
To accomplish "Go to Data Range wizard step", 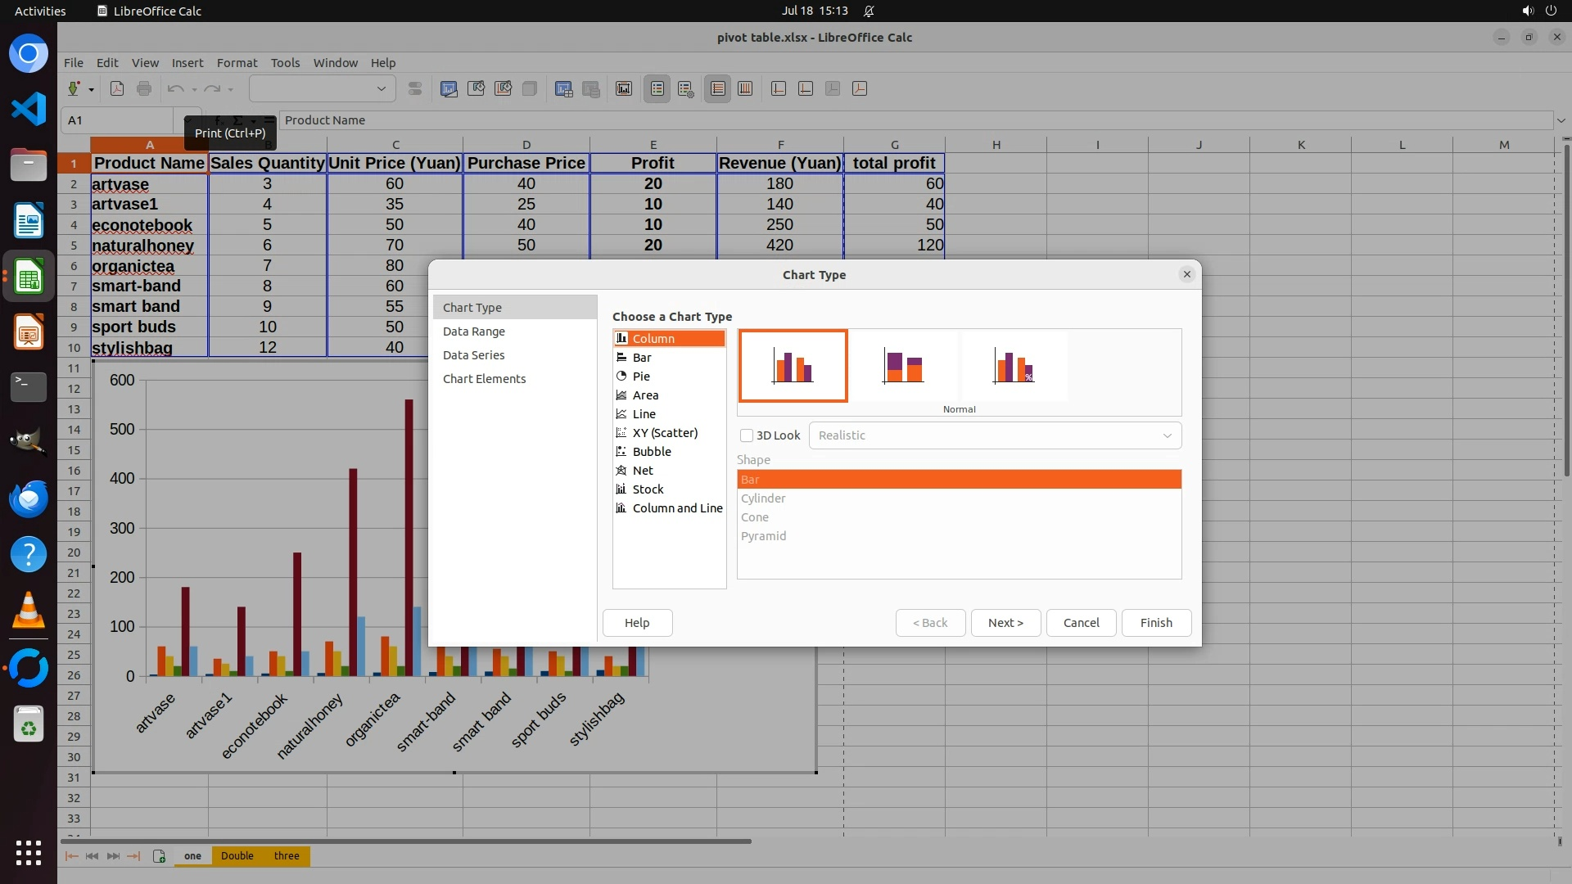I will (x=473, y=331).
